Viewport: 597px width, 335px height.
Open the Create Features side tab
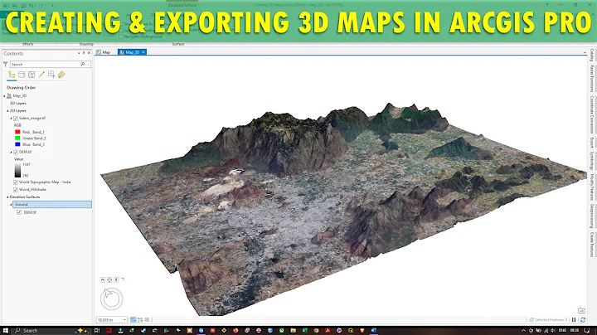pos(592,245)
